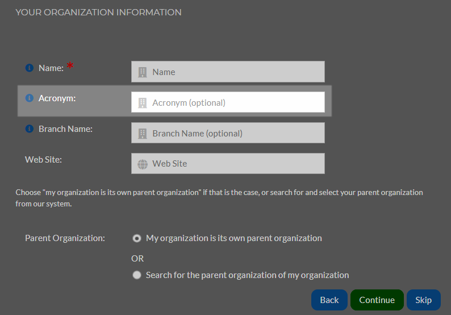Go back with the Back button

[329, 300]
